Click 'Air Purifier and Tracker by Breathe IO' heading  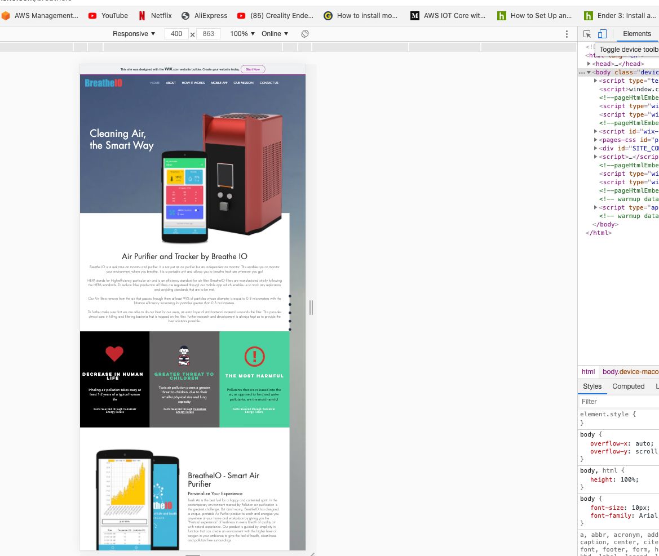[x=184, y=256]
